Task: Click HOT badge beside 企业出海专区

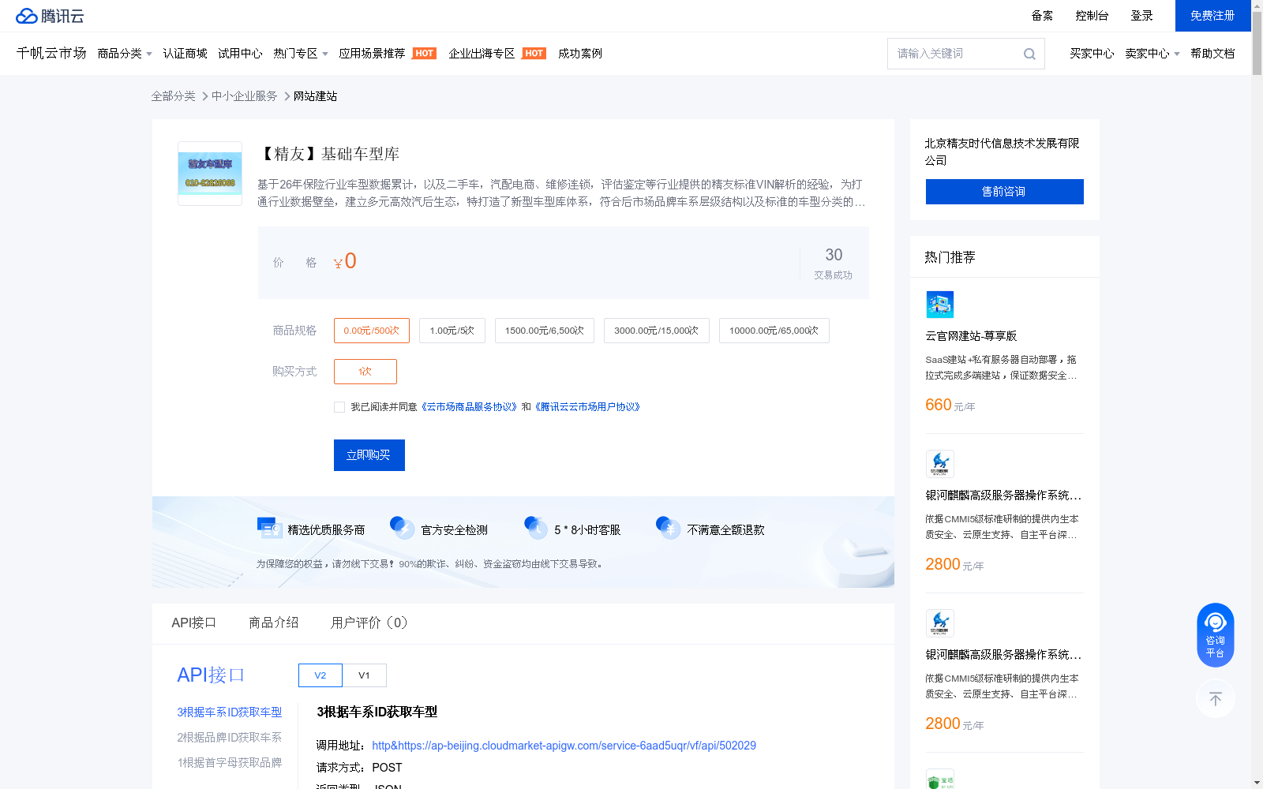Action: tap(534, 54)
